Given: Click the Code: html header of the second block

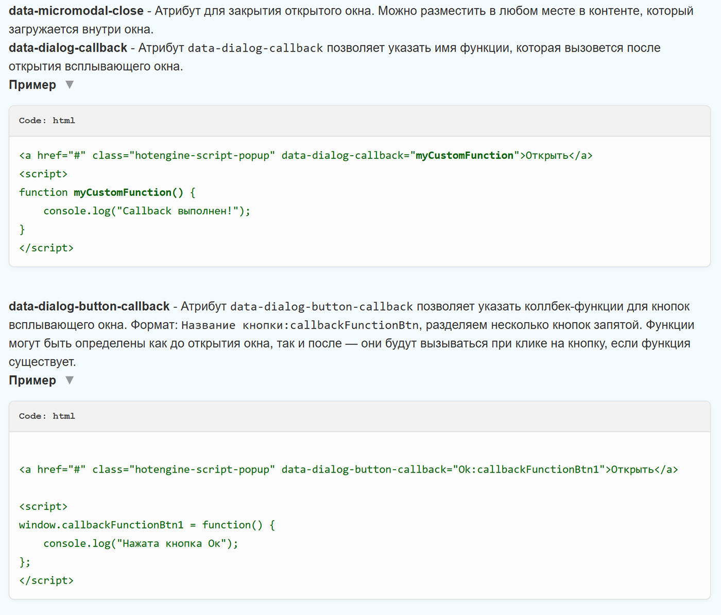Looking at the screenshot, I should point(47,416).
